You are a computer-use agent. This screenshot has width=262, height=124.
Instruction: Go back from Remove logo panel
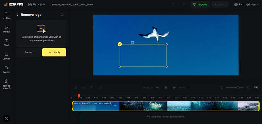click(17, 15)
